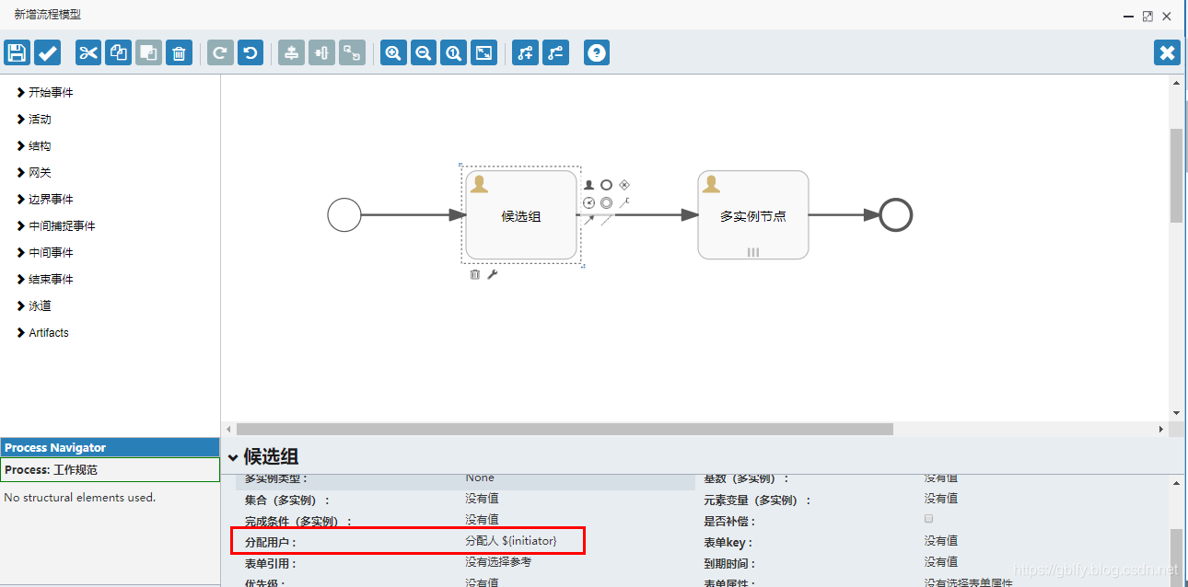
Task: Click the quick-add end event circle beside 候选组
Action: click(606, 185)
